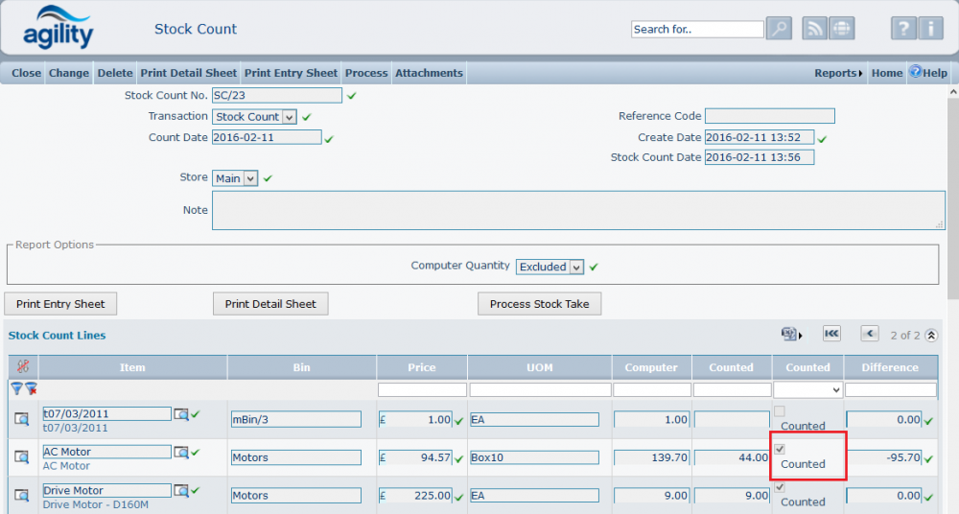This screenshot has width=959, height=514.
Task: Open the info icon in the header
Action: click(930, 29)
